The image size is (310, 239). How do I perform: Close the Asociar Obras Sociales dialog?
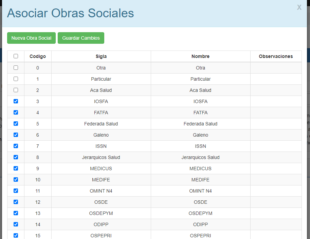(299, 7)
